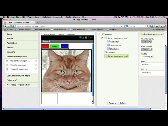Bookmark page with the star icon
168x126 pixels.
117,26
